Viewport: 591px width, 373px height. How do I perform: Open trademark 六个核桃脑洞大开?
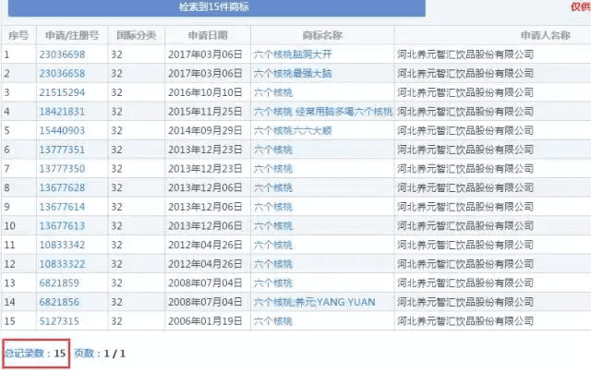[293, 54]
